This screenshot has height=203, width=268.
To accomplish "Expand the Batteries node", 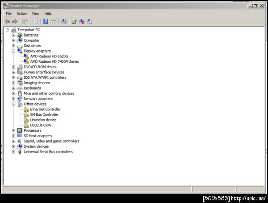I will coord(14,35).
